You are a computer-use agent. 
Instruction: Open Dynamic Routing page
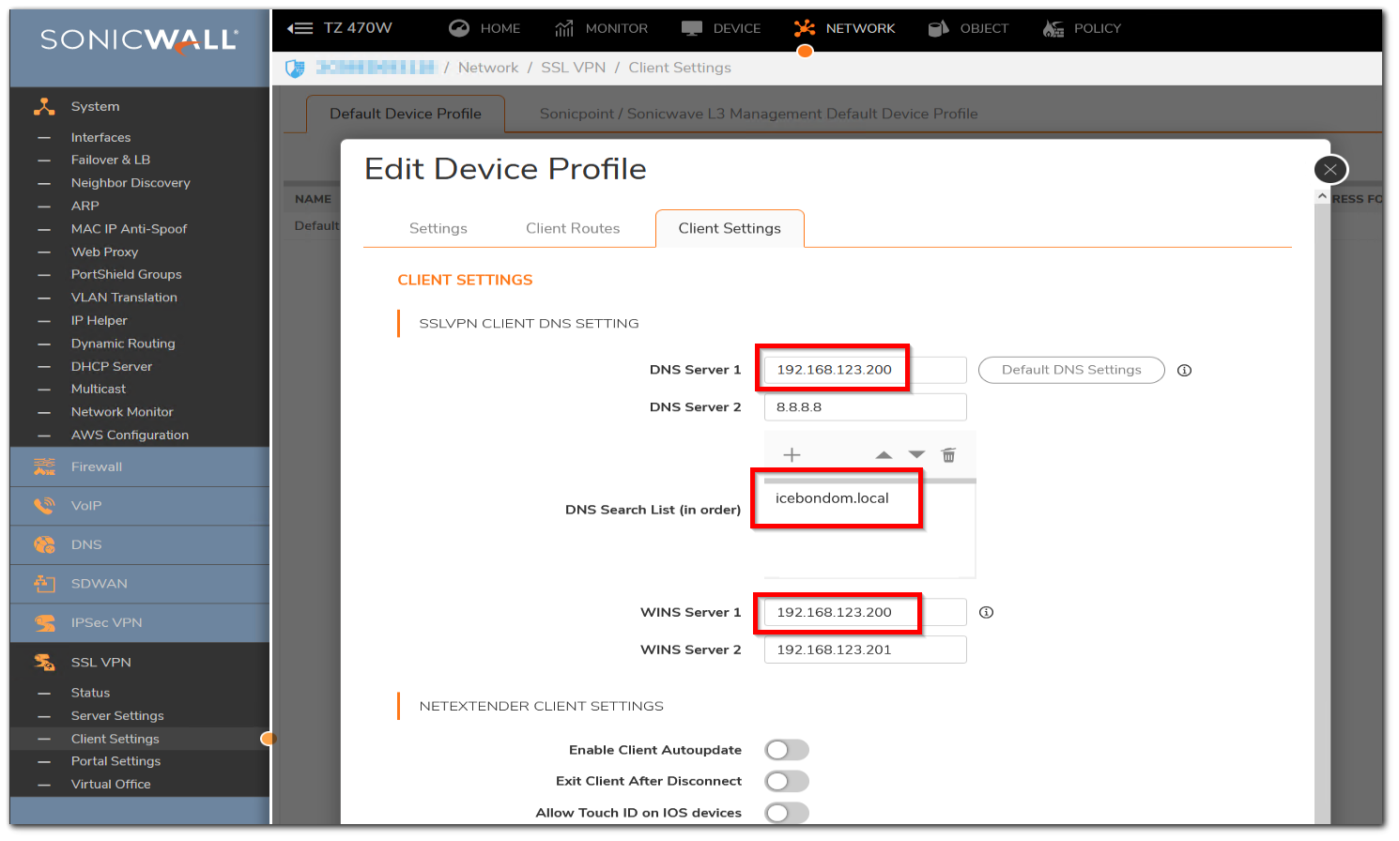click(x=123, y=344)
